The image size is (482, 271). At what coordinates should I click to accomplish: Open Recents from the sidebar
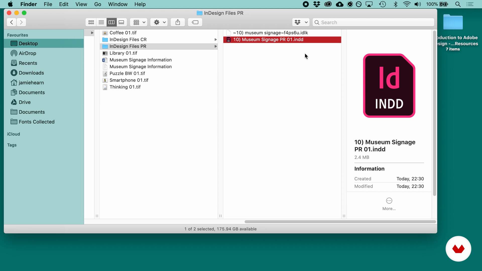tap(44, 63)
